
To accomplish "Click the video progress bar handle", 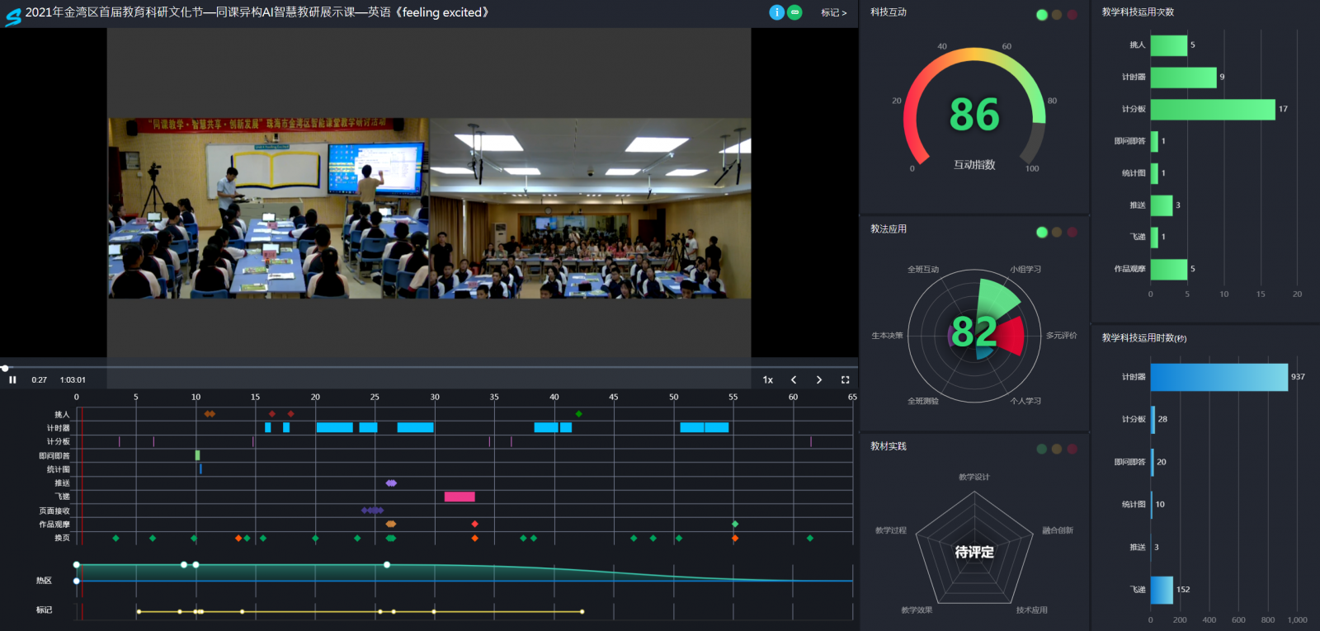I will (x=5, y=368).
